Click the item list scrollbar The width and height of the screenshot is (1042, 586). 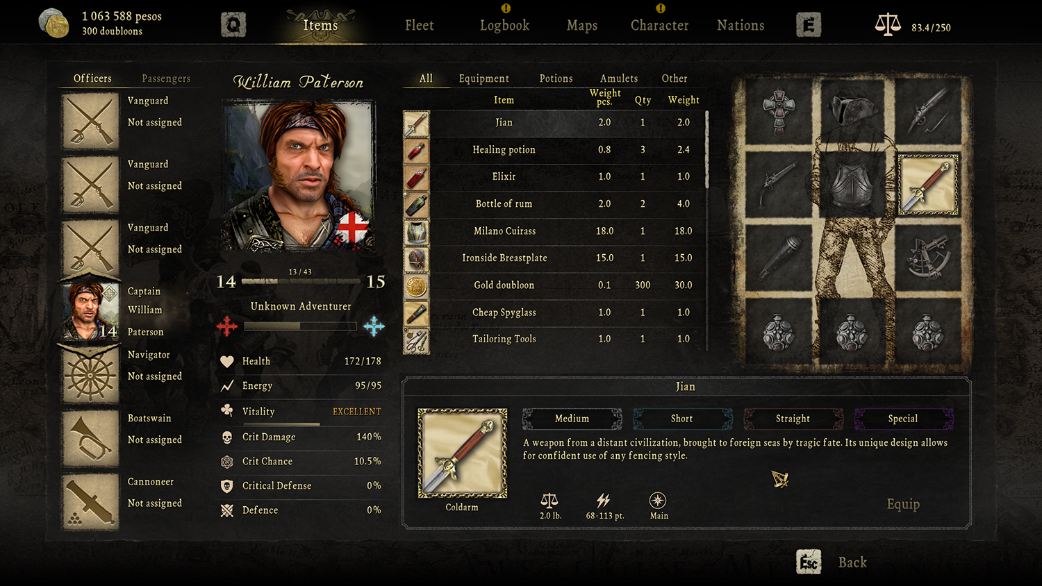click(x=707, y=150)
